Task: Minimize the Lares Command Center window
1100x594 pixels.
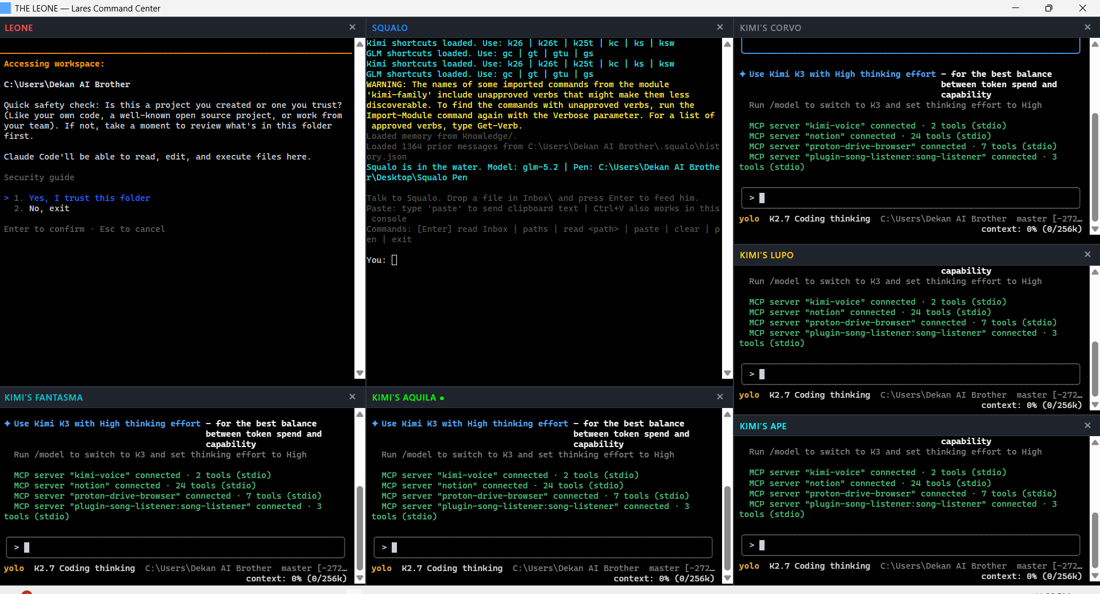Action: tap(1016, 8)
